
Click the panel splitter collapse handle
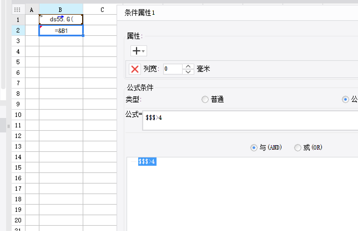[9, 126]
